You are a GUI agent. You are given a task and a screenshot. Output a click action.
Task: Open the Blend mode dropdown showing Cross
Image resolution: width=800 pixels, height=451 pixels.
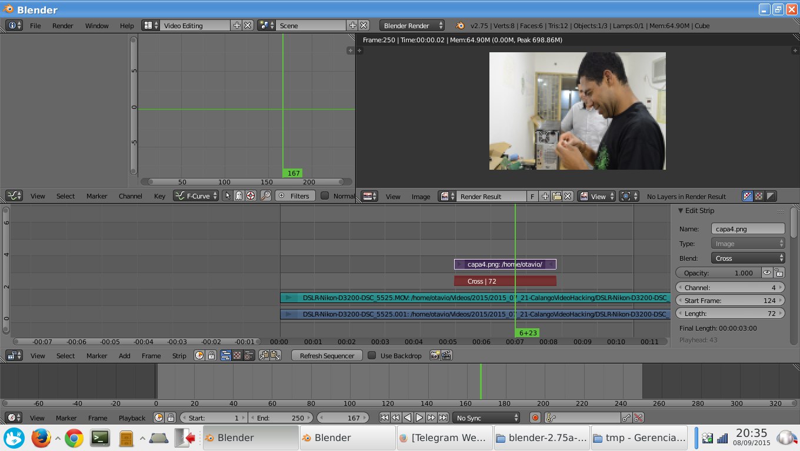pyautogui.click(x=748, y=258)
